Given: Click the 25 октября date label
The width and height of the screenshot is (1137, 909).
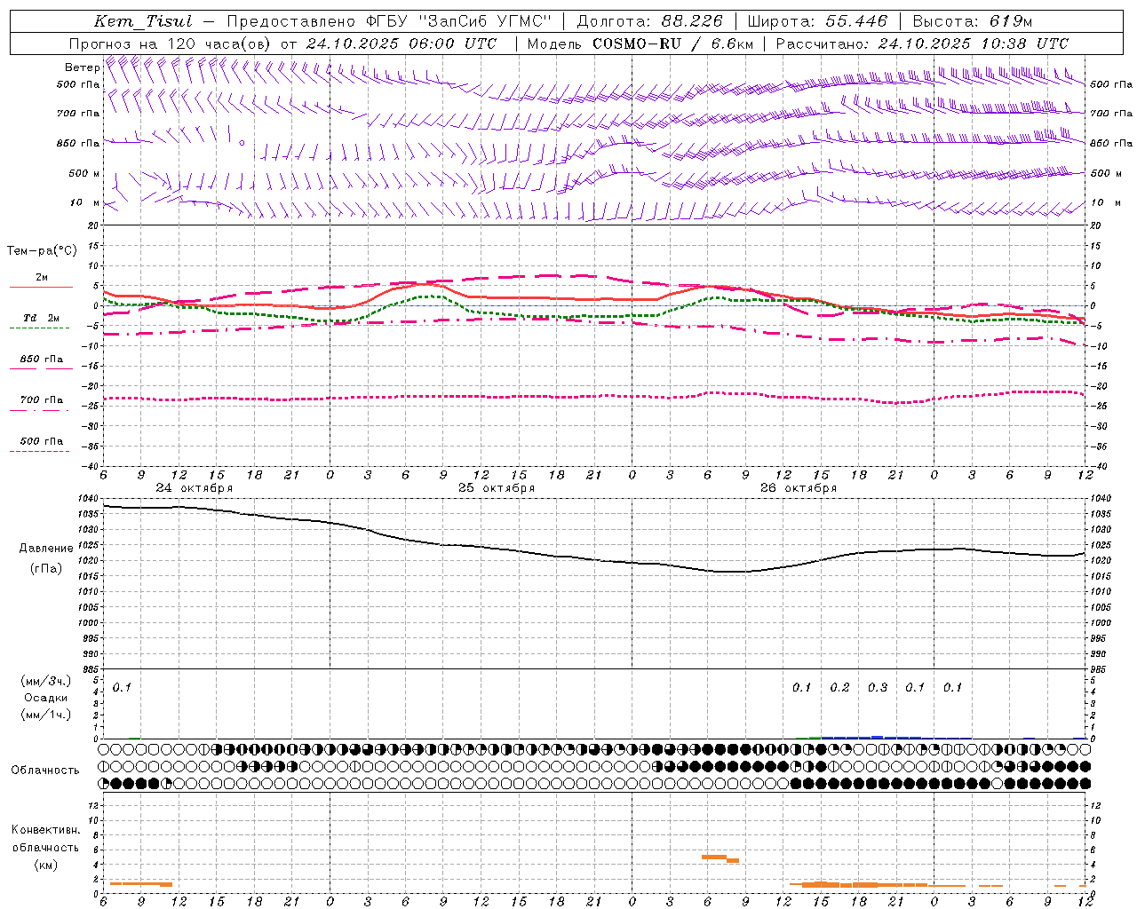Looking at the screenshot, I should click(497, 488).
